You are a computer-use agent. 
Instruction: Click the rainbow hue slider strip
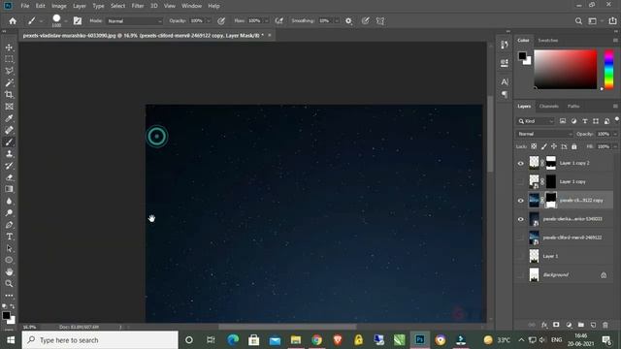(608, 70)
